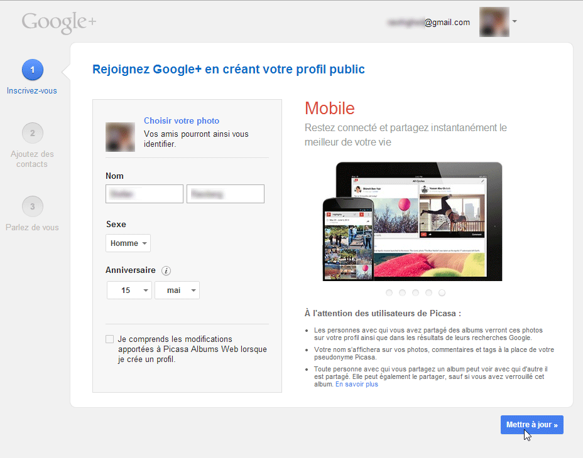Click the profile photo thumbnail in form
The image size is (583, 458).
(120, 137)
